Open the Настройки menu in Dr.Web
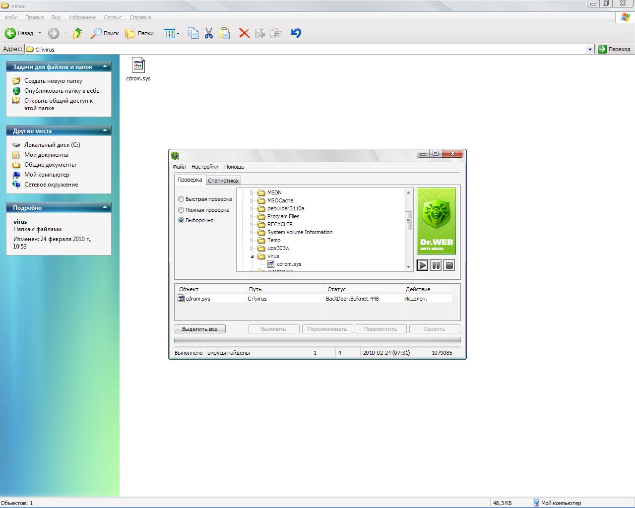 [205, 167]
